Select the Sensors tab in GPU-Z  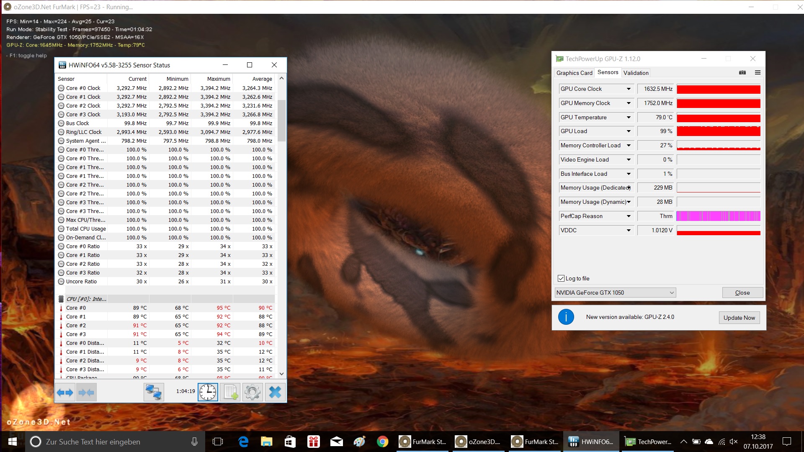pos(608,72)
